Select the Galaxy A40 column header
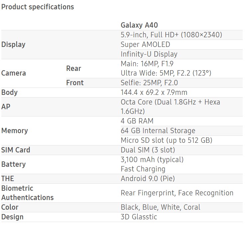245x228 pixels. (x=139, y=25)
